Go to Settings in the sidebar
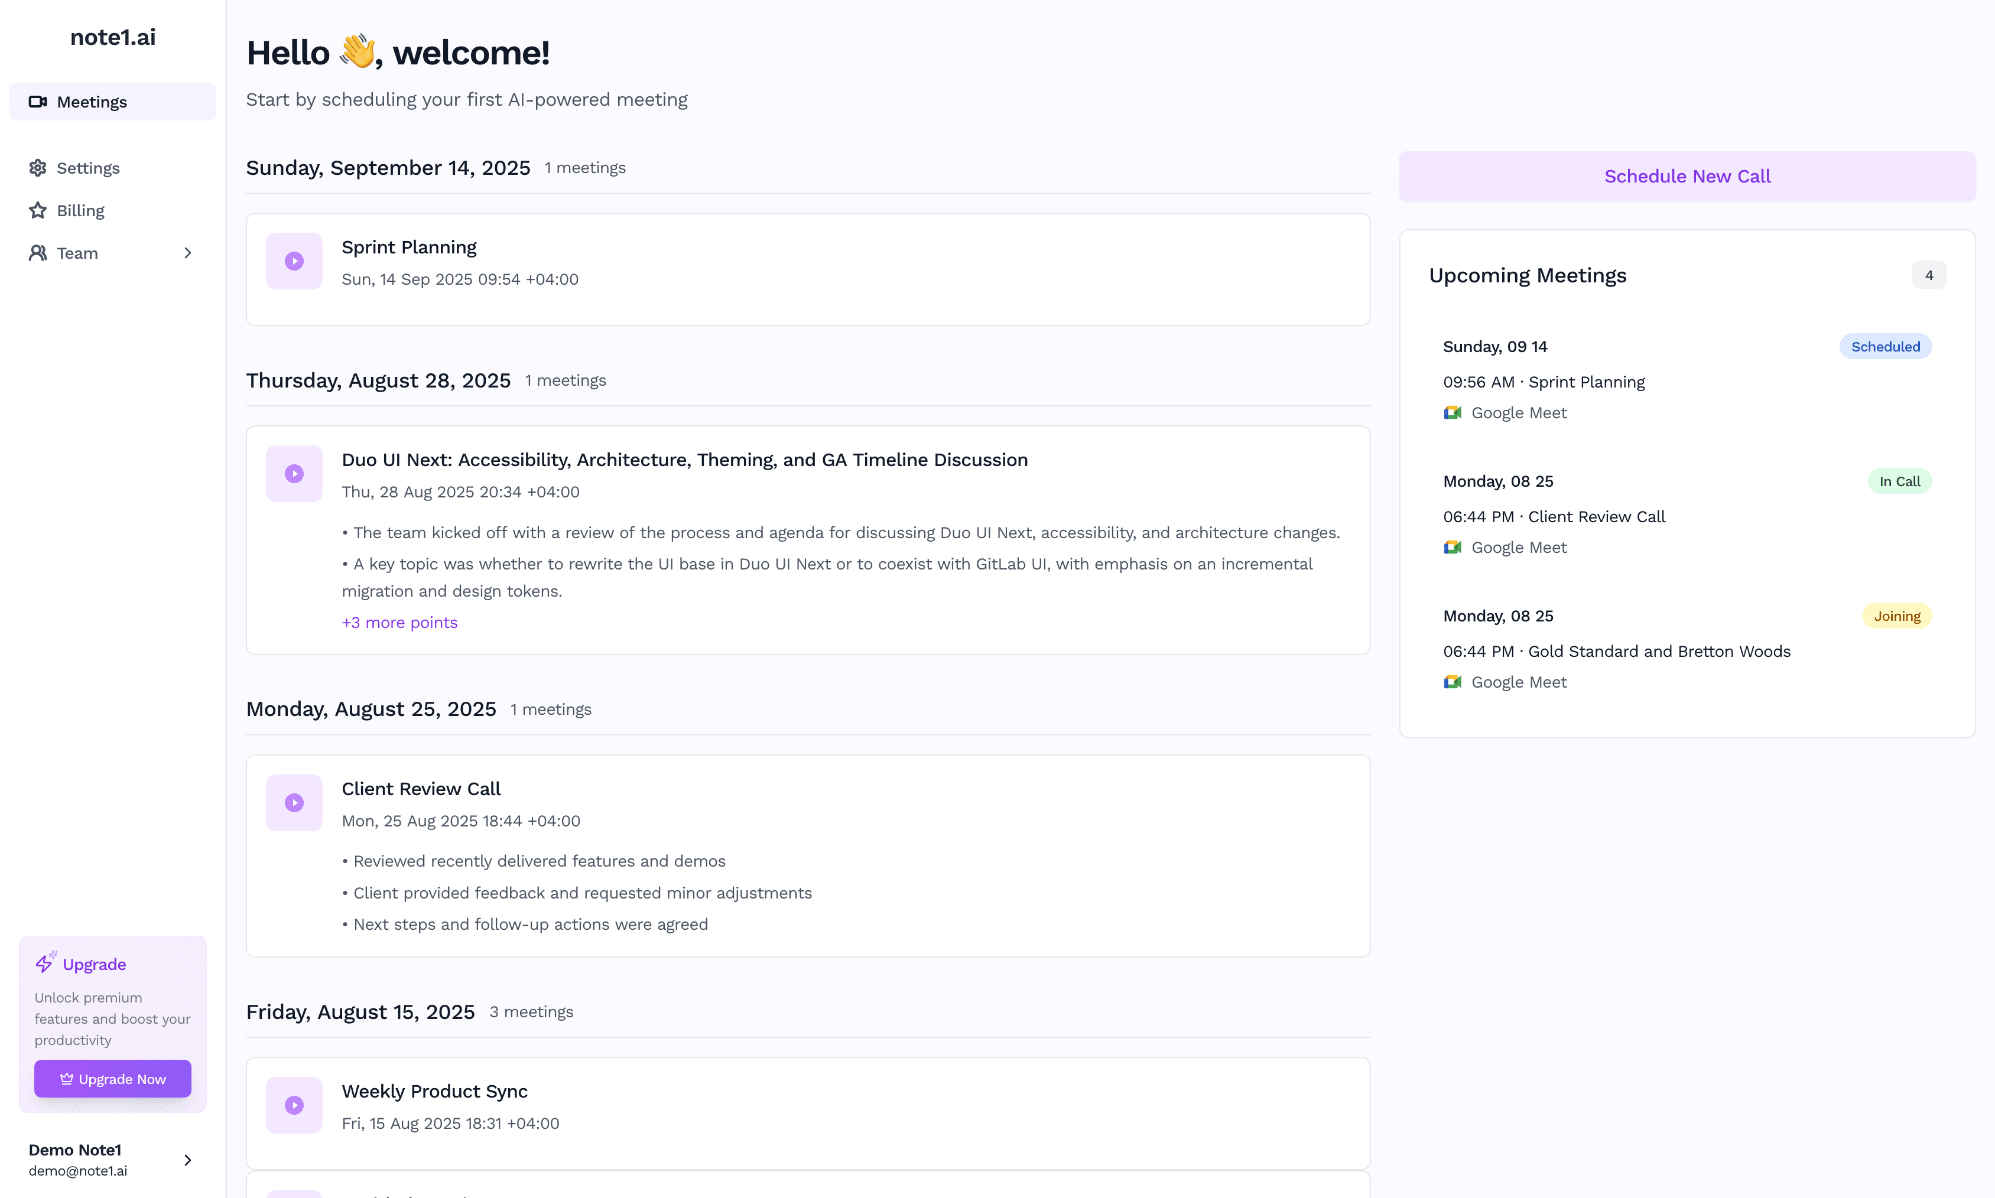 pos(88,168)
